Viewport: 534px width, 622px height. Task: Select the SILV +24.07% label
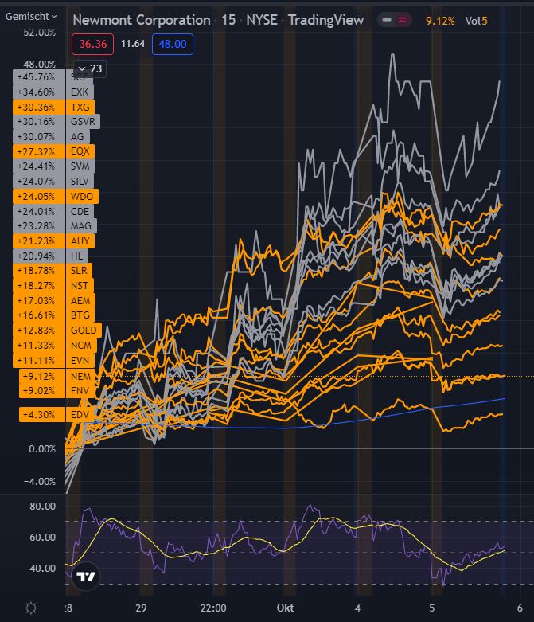[x=53, y=182]
